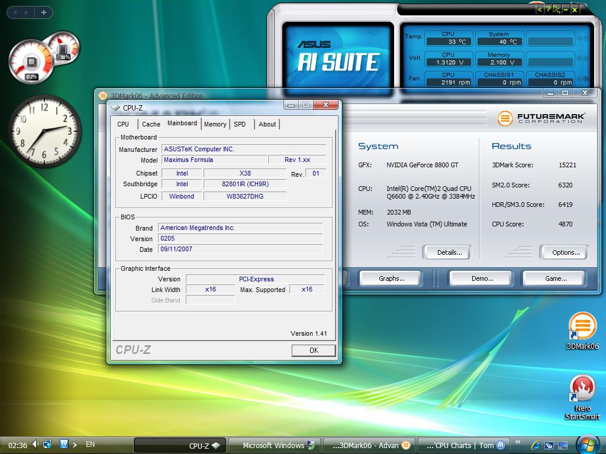Click the sidebar add gadget plus button
The width and height of the screenshot is (606, 454).
[44, 12]
